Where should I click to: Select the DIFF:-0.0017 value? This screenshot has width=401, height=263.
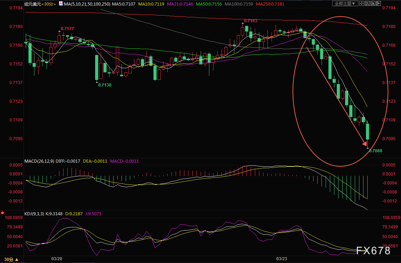pos(68,161)
